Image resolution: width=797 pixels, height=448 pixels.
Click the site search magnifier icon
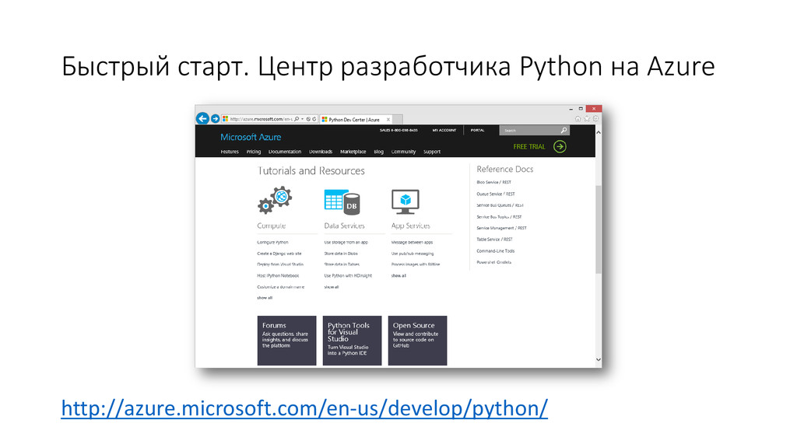coord(564,131)
